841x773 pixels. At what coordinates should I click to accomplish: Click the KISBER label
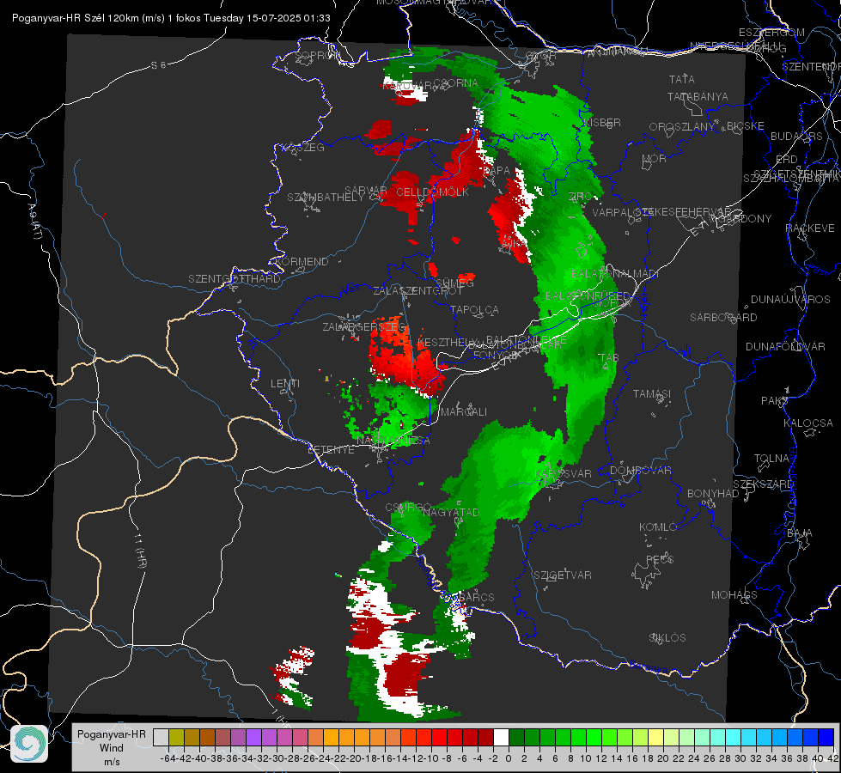pos(602,123)
